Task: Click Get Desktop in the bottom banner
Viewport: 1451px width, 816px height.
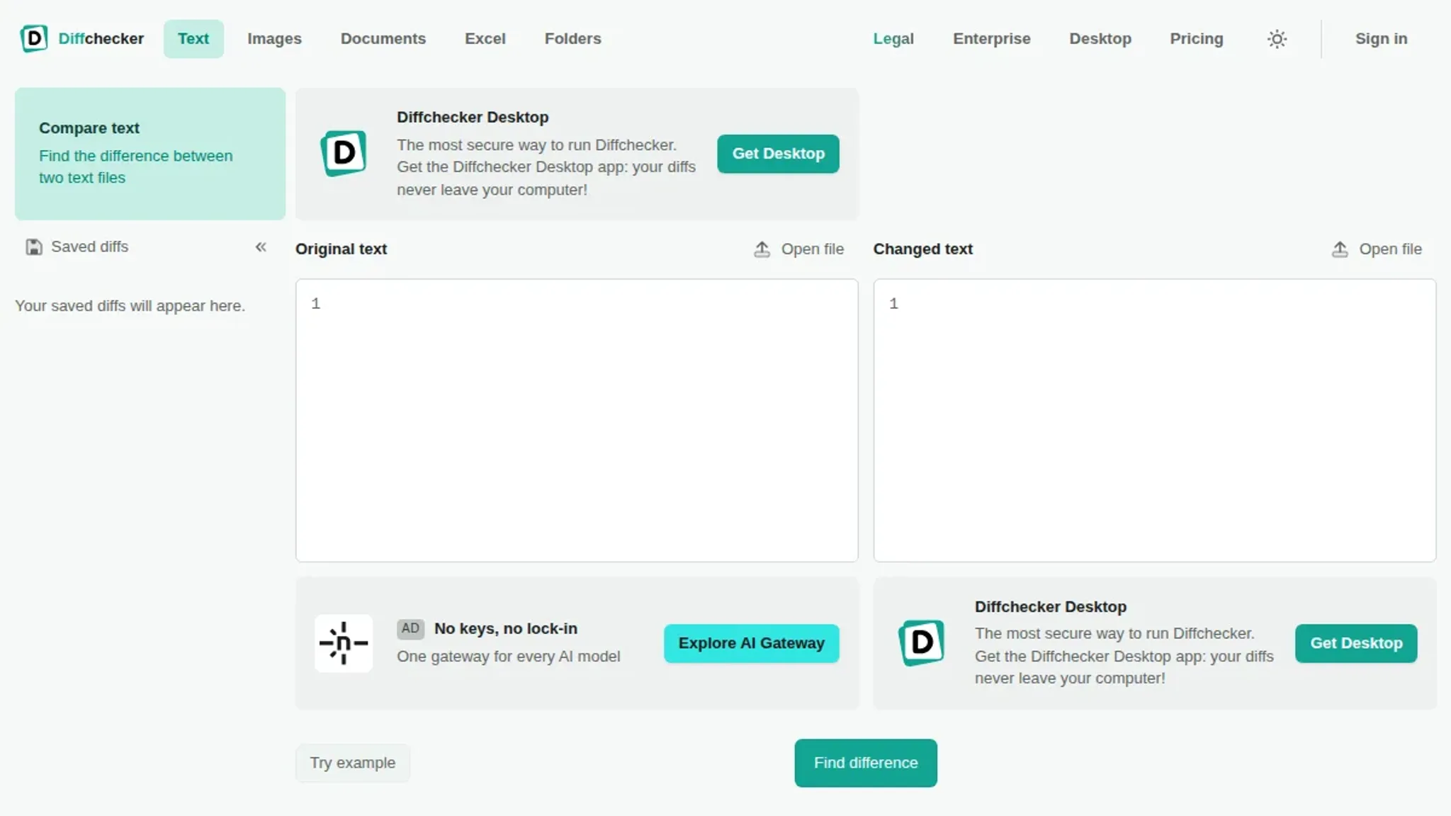Action: [1356, 643]
